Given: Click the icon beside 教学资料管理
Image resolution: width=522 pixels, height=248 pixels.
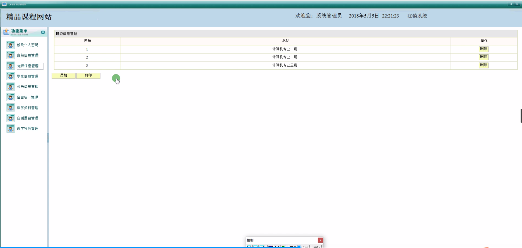Looking at the screenshot, I should (11, 108).
